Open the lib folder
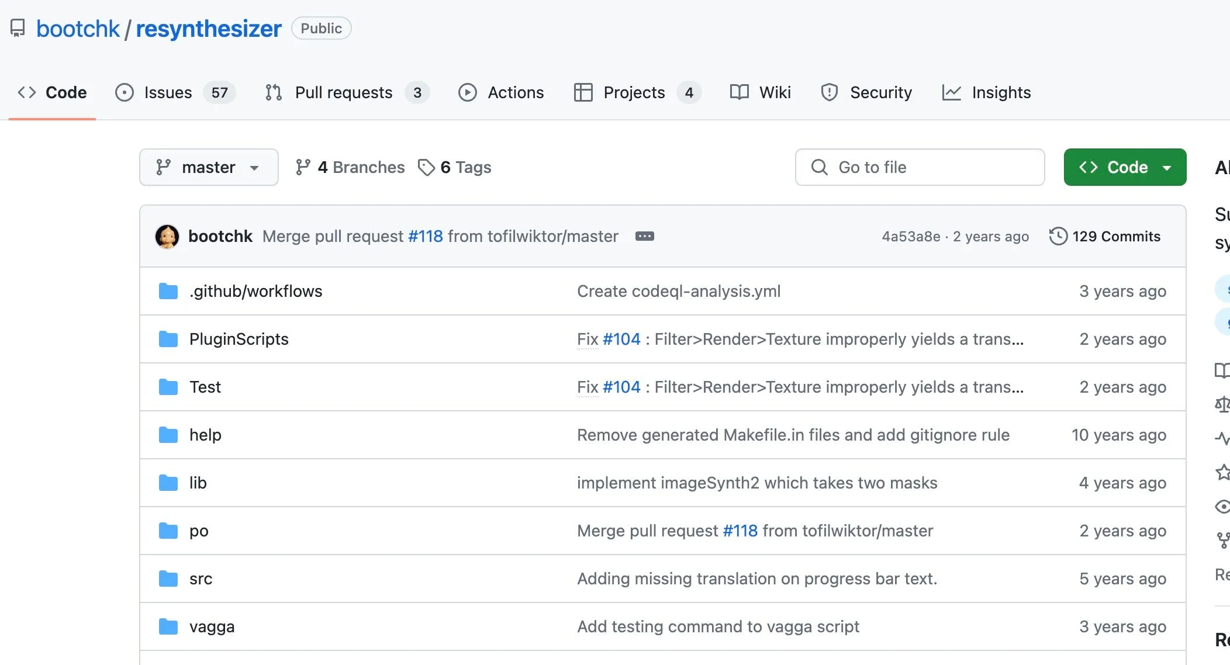Viewport: 1230px width, 665px height. (198, 483)
